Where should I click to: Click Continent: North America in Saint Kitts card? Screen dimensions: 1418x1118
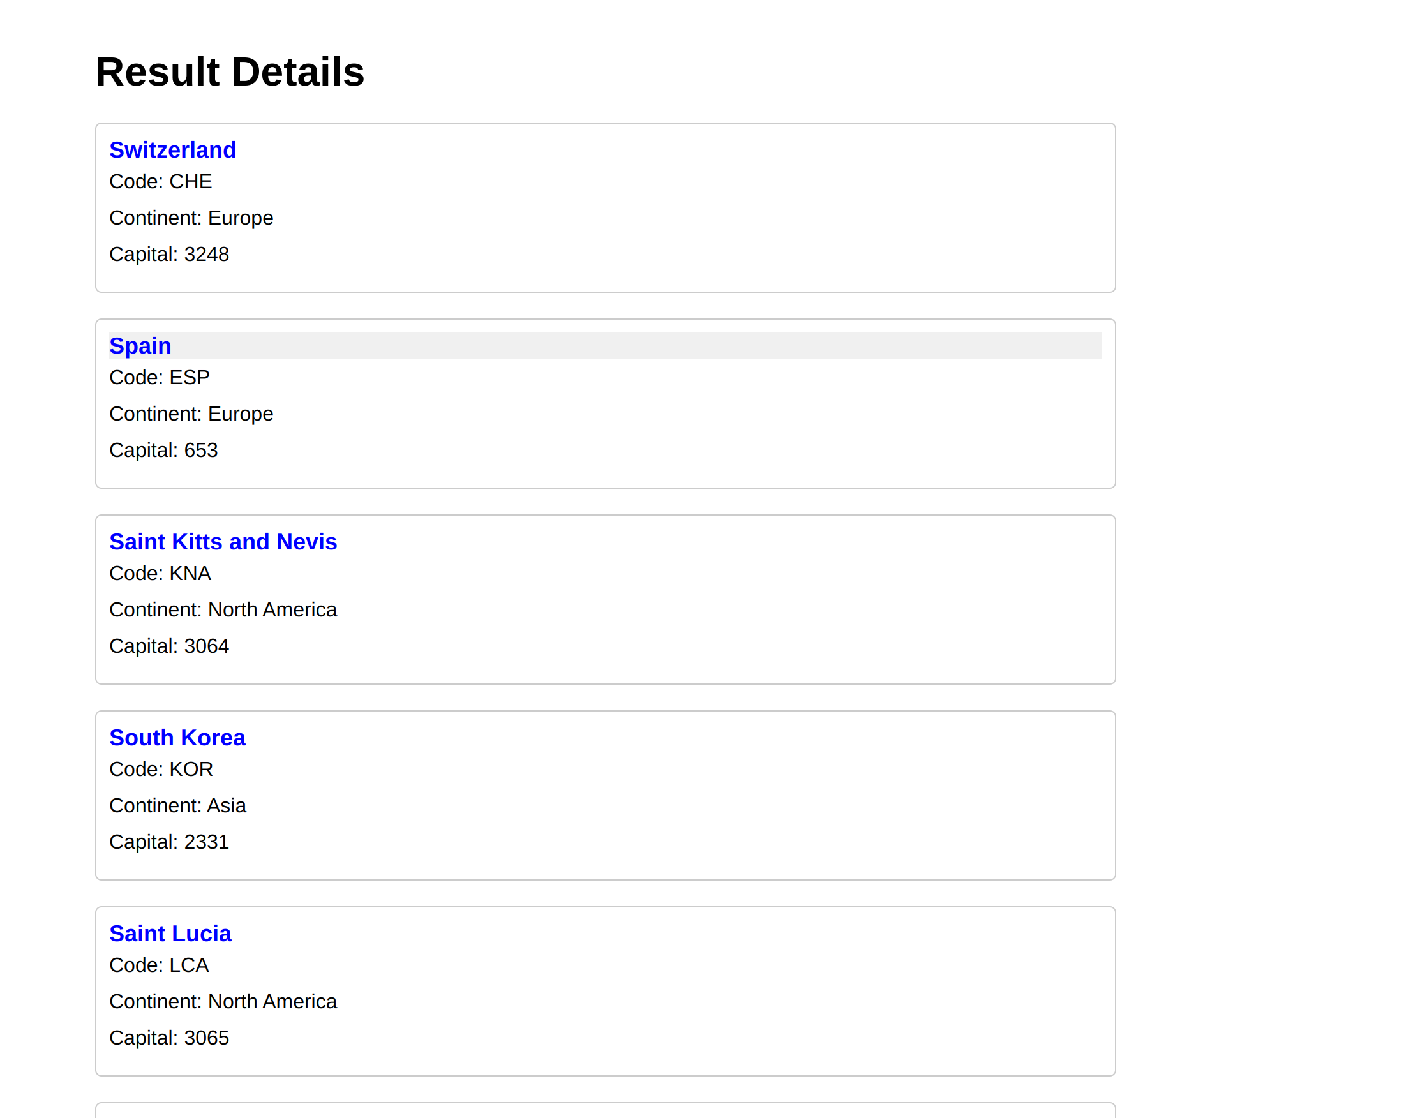pyautogui.click(x=223, y=609)
